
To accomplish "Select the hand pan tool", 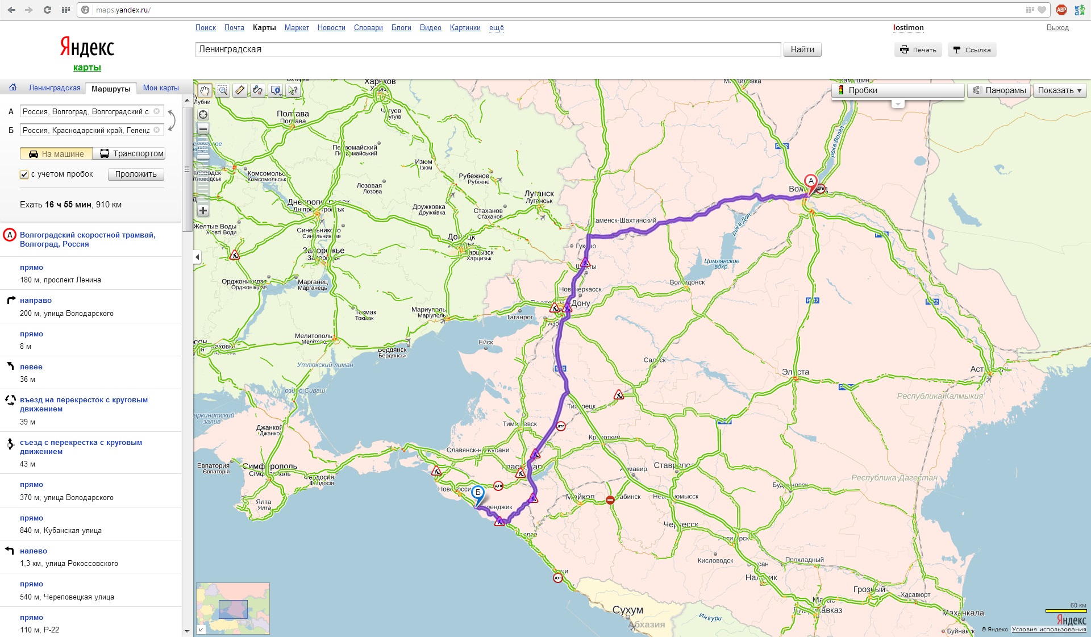I will [x=205, y=90].
